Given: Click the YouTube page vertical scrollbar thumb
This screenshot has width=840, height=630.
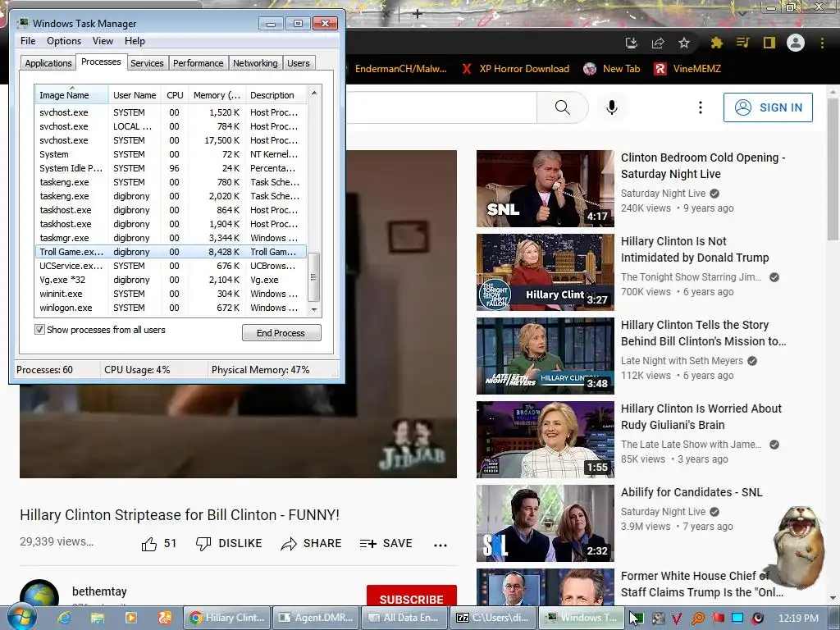Looking at the screenshot, I should [833, 169].
